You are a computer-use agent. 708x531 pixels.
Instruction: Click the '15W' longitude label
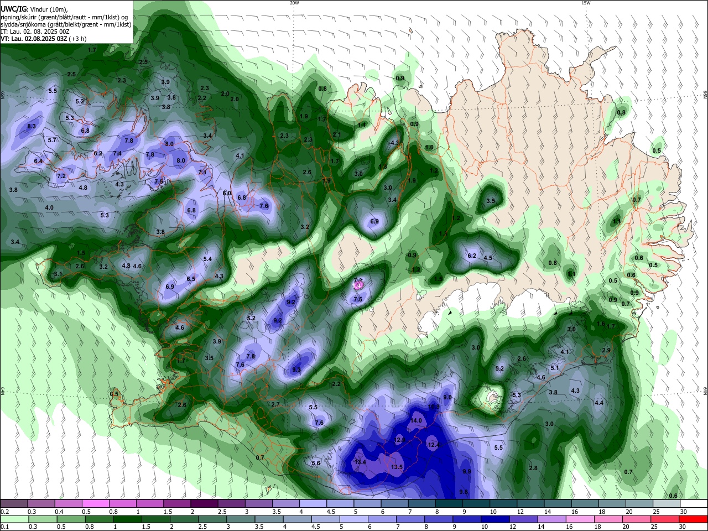tap(586, 3)
